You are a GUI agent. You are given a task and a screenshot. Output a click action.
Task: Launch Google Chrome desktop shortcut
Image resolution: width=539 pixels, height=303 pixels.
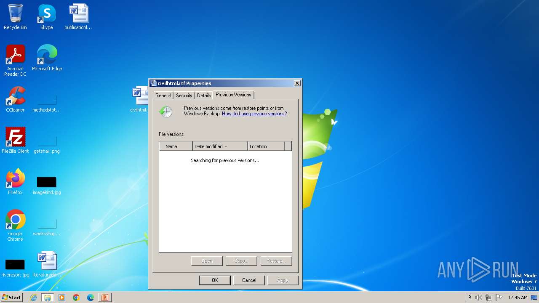pyautogui.click(x=15, y=225)
